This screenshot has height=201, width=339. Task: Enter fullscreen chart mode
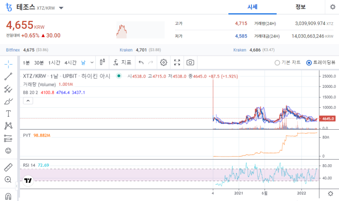177,62
